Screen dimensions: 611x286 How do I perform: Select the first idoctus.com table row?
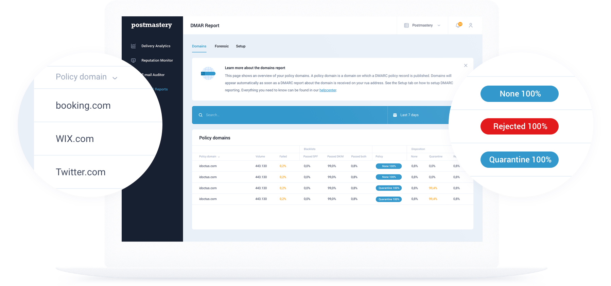pos(208,166)
